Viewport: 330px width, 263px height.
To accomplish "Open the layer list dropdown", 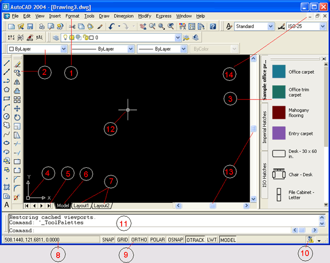I will (178, 37).
